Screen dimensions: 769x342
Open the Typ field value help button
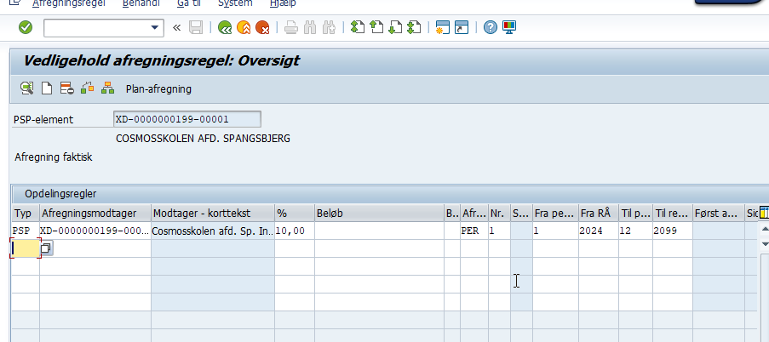coord(46,248)
